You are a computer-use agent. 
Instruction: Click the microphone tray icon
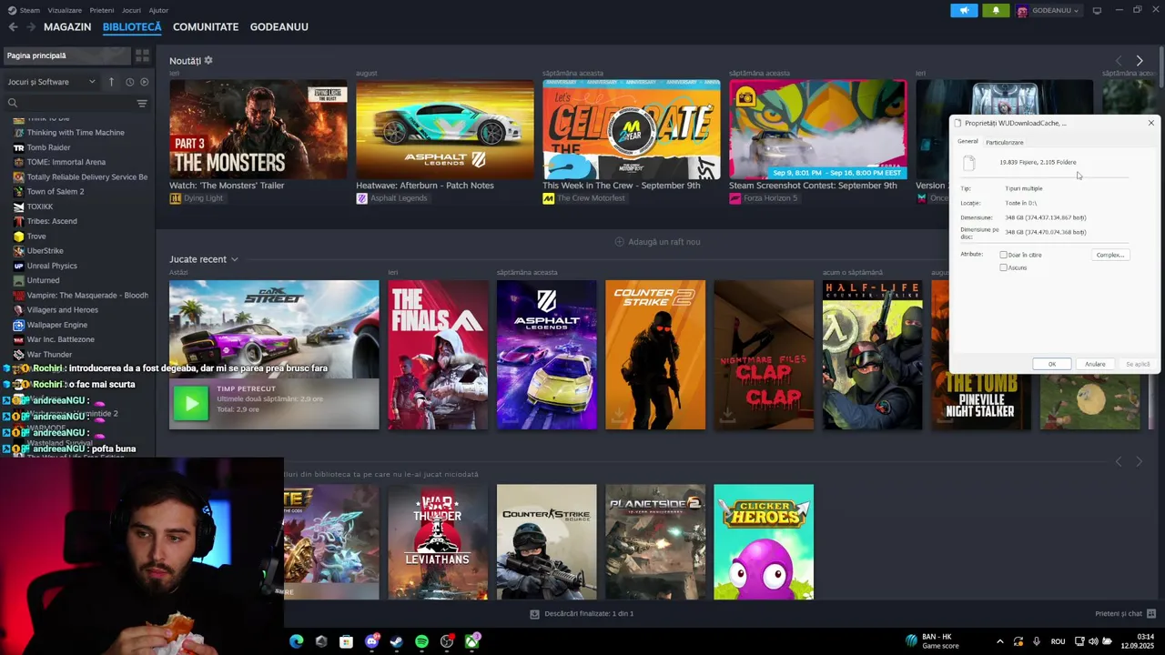(1037, 641)
